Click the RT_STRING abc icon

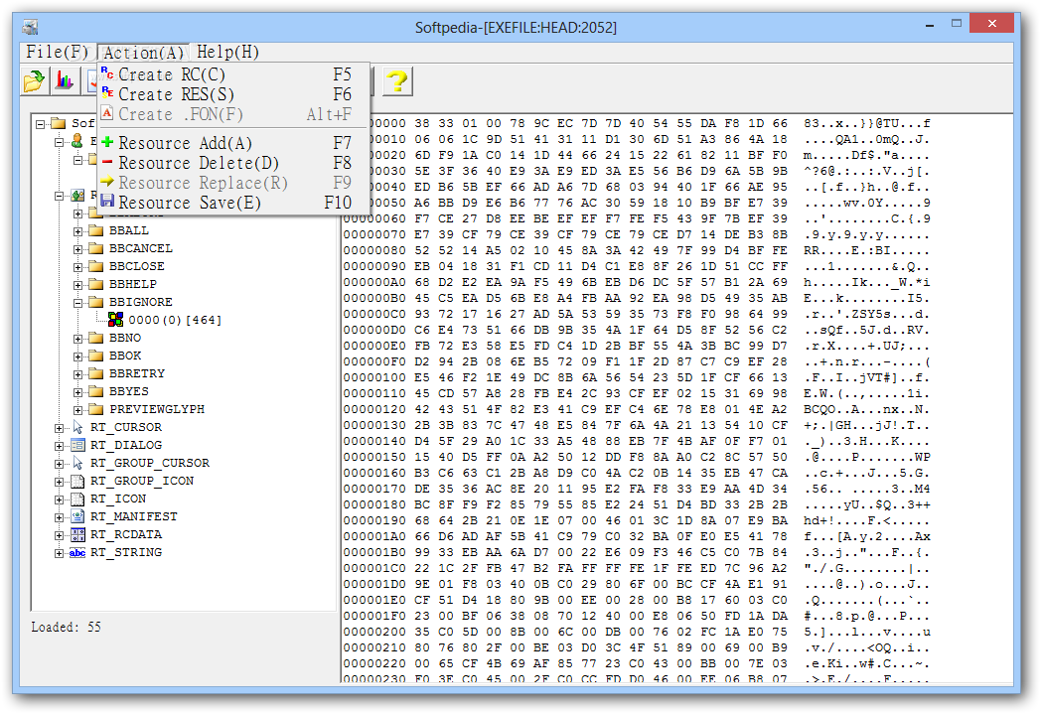[77, 553]
